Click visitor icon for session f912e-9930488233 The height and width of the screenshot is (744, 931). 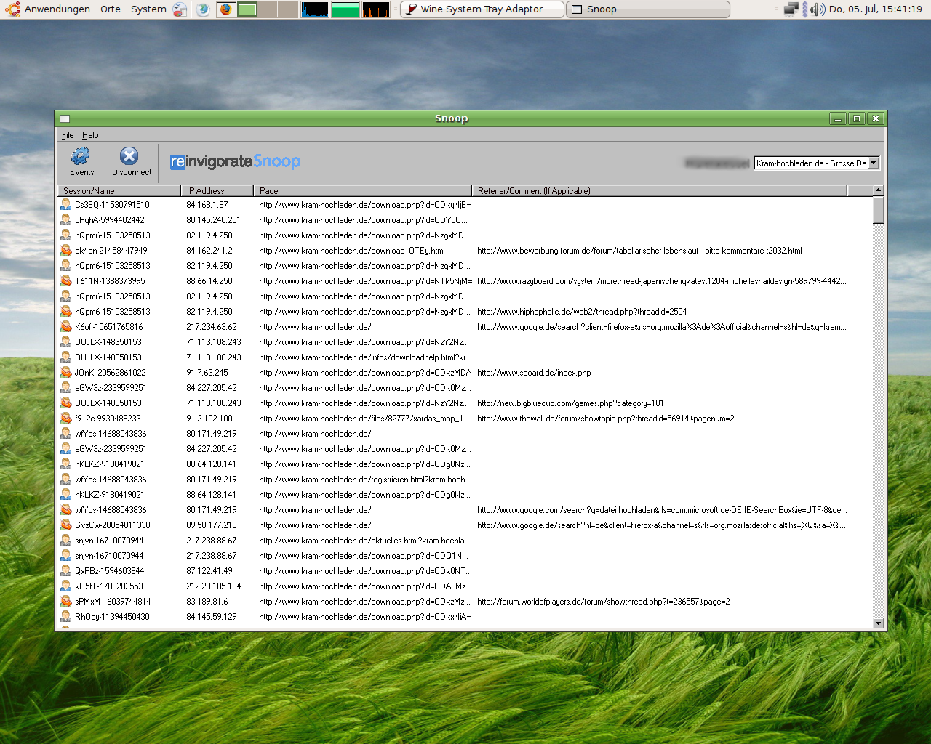(65, 418)
